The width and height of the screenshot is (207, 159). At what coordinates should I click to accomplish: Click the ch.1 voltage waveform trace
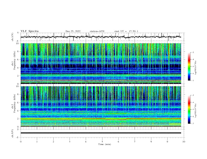(x=101, y=37)
